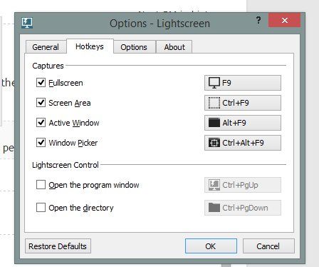Screen dimensions: 319x267
Task: Change the Ctrl+F9 Screen Area hotkey
Action: click(243, 103)
